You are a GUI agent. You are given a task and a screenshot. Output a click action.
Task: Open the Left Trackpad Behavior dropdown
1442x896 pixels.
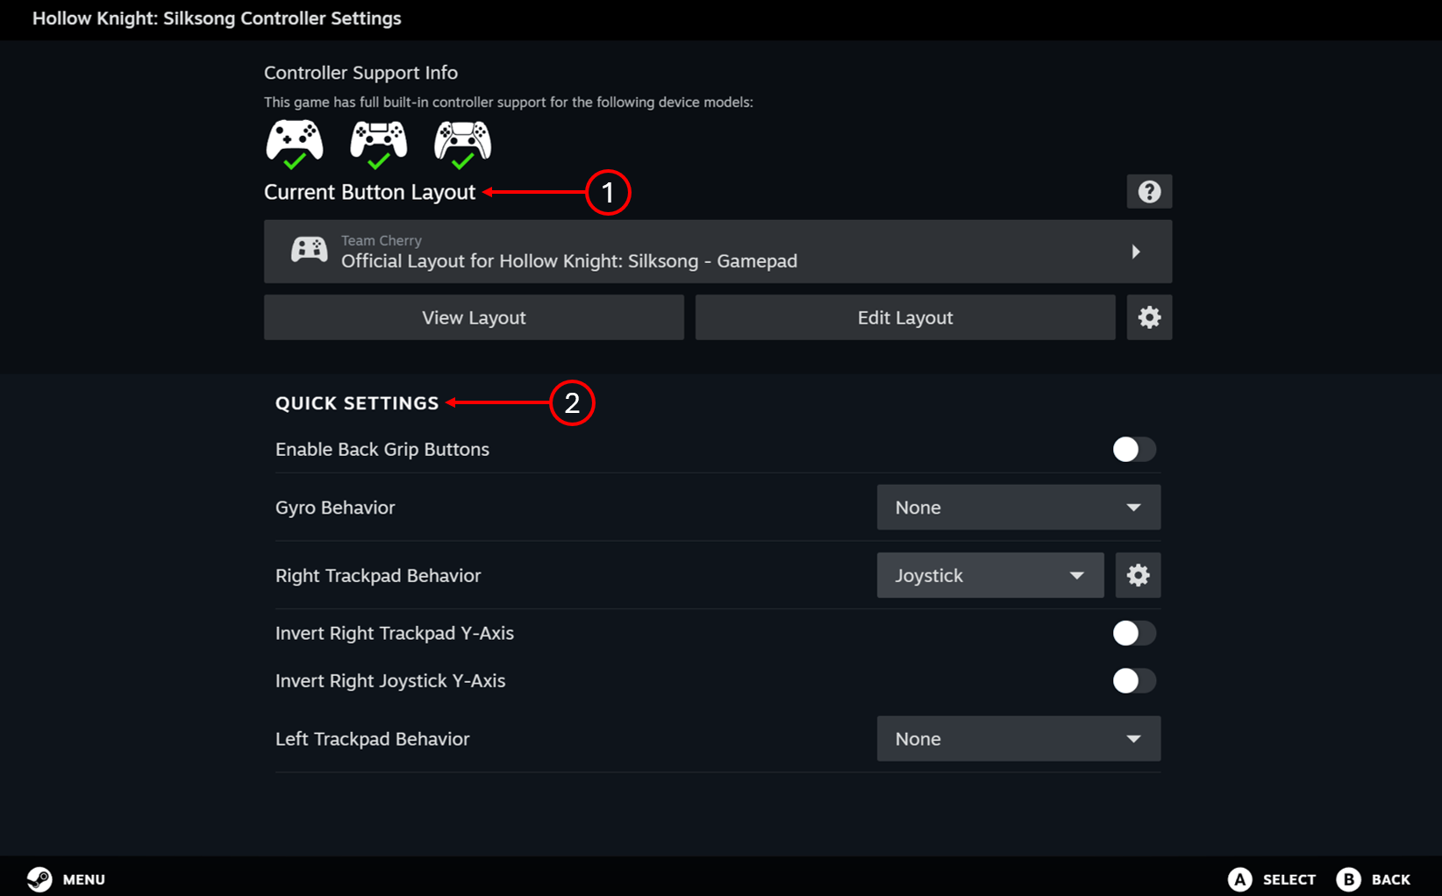1018,739
